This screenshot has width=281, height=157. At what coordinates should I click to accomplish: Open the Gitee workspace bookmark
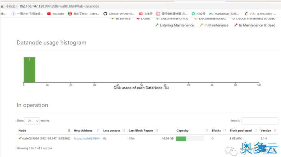(x=84, y=14)
